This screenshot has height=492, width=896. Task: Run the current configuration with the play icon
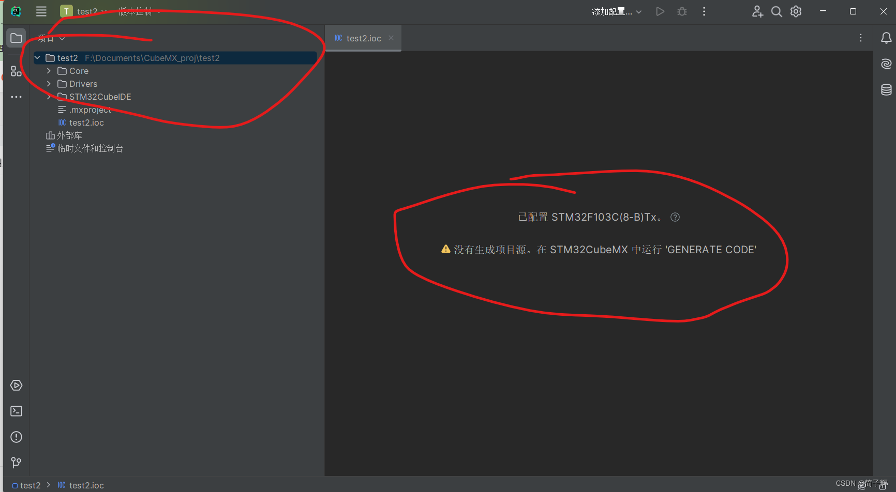coord(660,11)
